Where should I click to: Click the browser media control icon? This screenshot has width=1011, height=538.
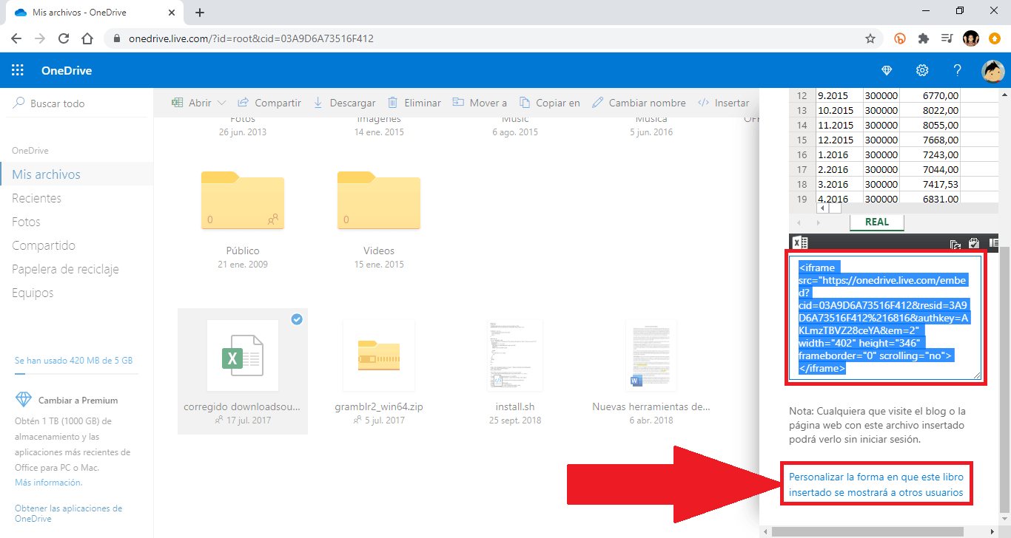click(x=947, y=38)
